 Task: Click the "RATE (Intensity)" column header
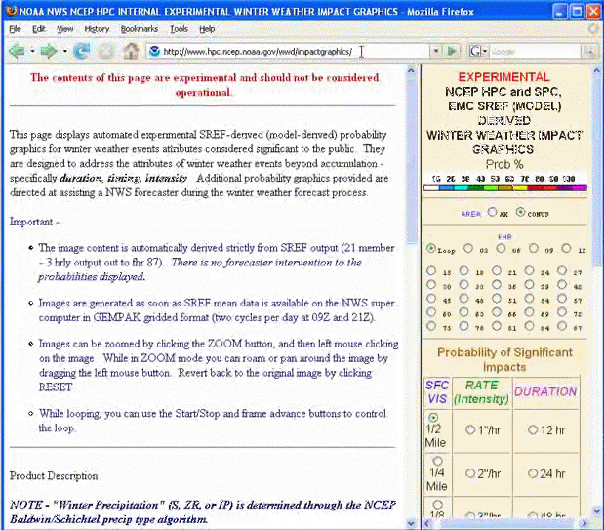click(481, 392)
